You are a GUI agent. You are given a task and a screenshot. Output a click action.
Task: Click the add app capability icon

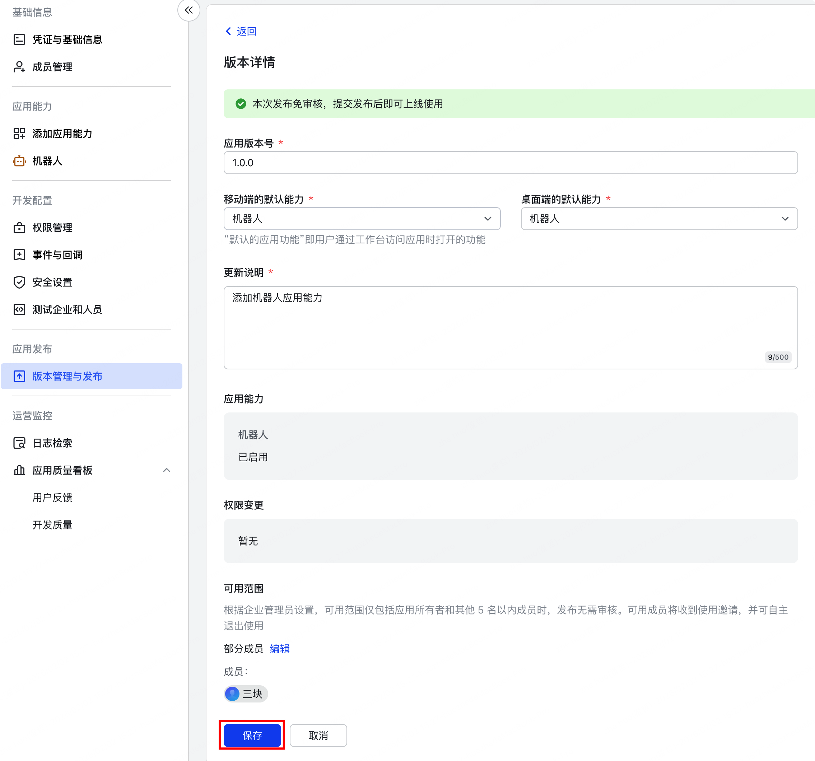(x=19, y=134)
